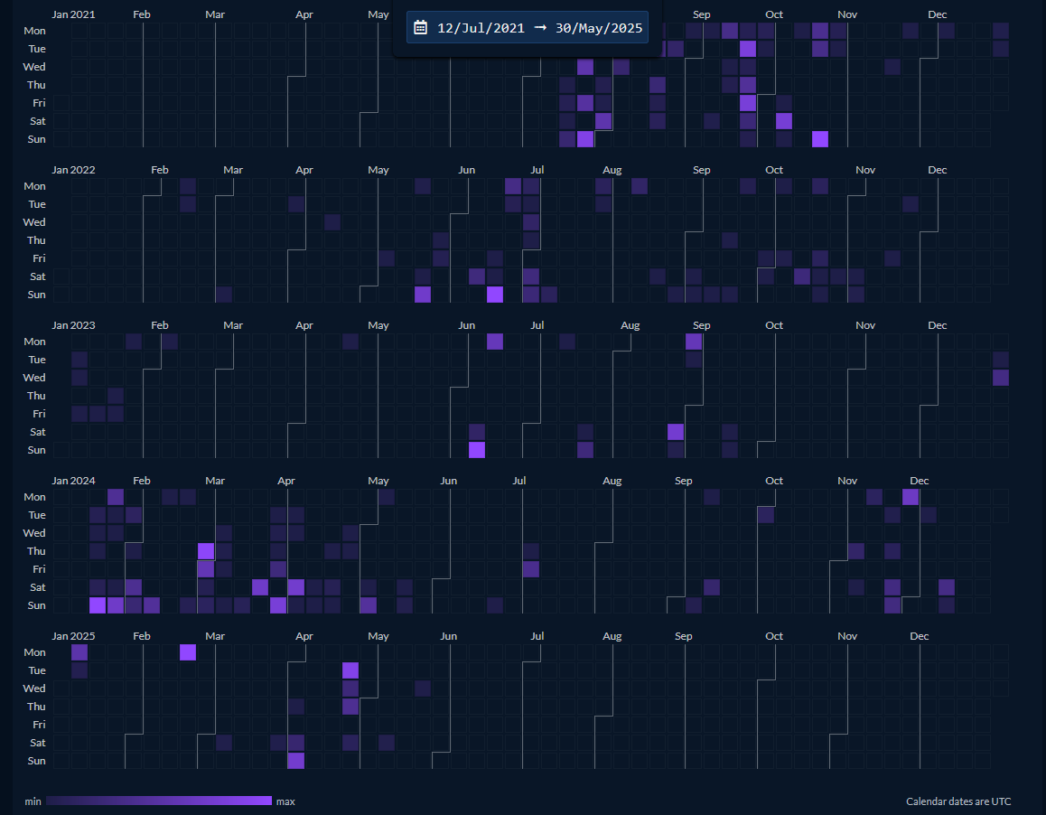Image resolution: width=1046 pixels, height=815 pixels.
Task: Click the brightest Sunday cell in mid June 2022
Action: click(495, 295)
